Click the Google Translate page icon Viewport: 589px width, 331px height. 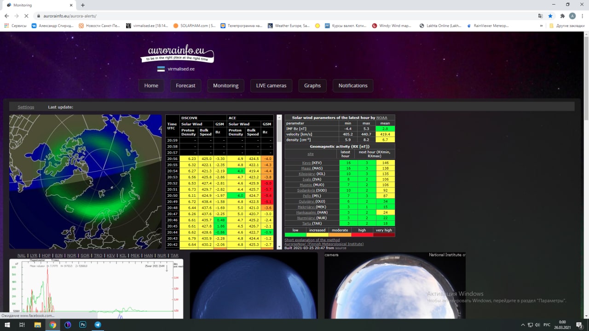point(540,16)
